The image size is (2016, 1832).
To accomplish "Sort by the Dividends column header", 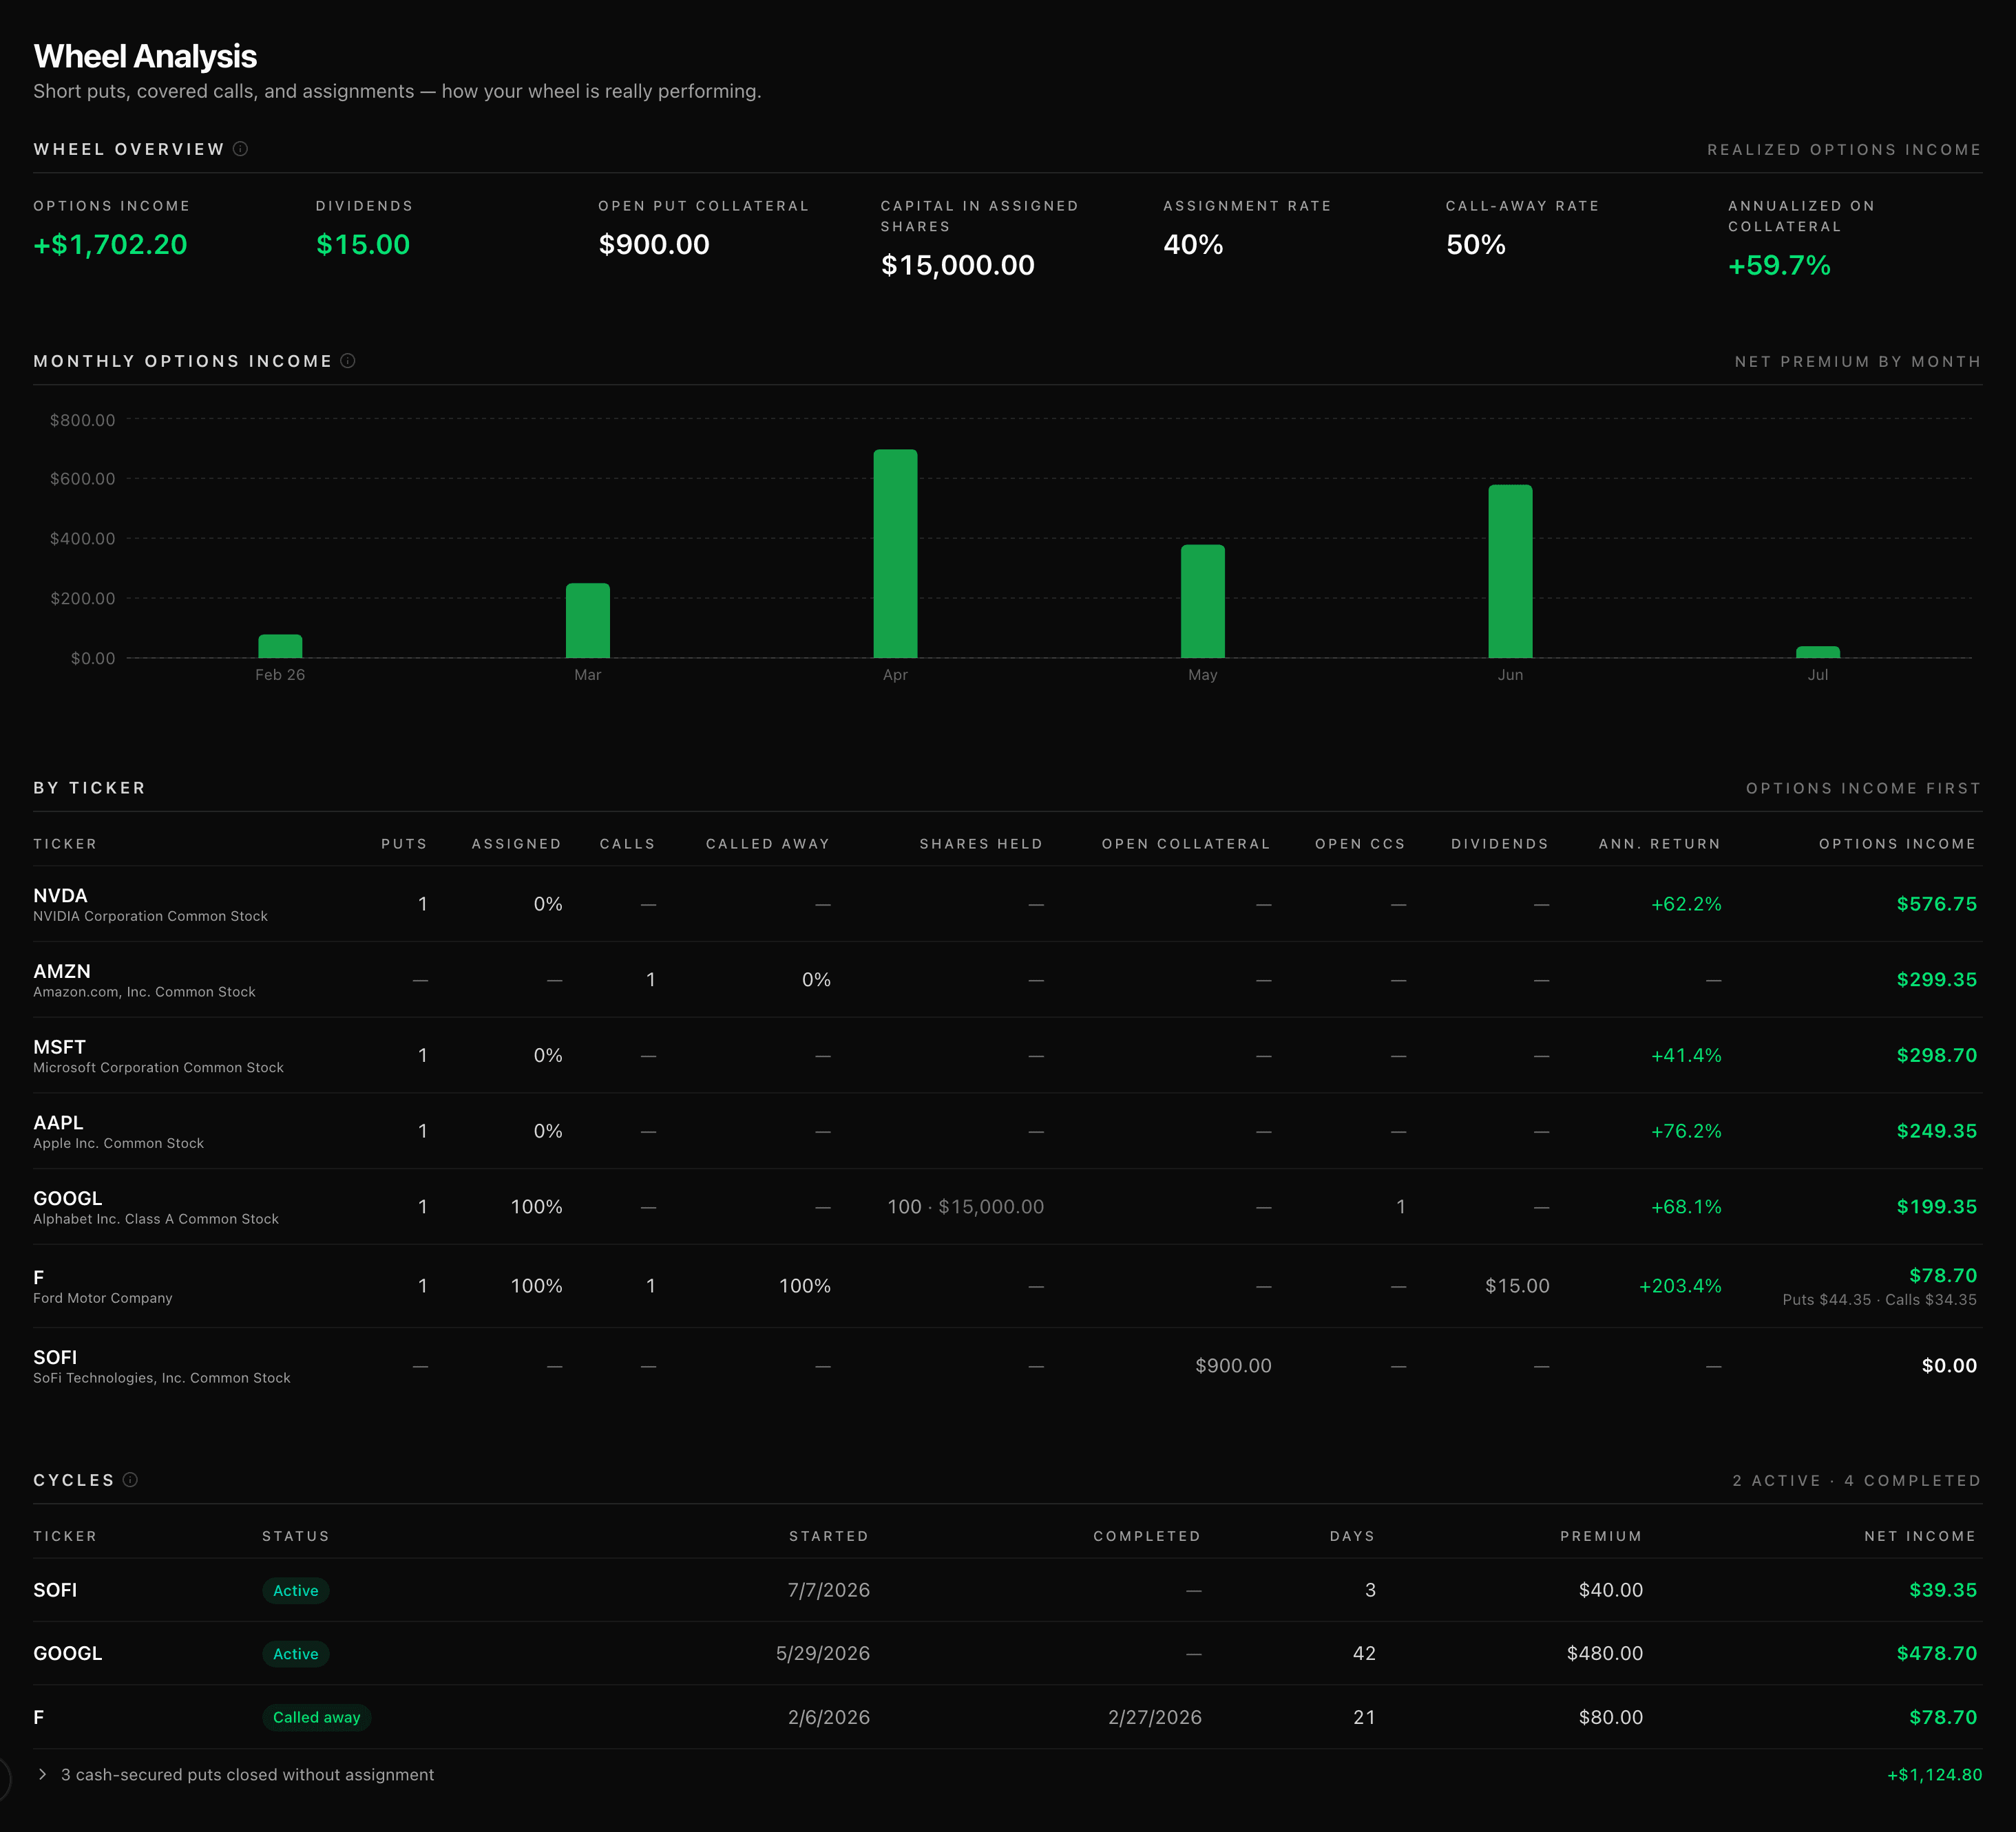I will click(1499, 844).
